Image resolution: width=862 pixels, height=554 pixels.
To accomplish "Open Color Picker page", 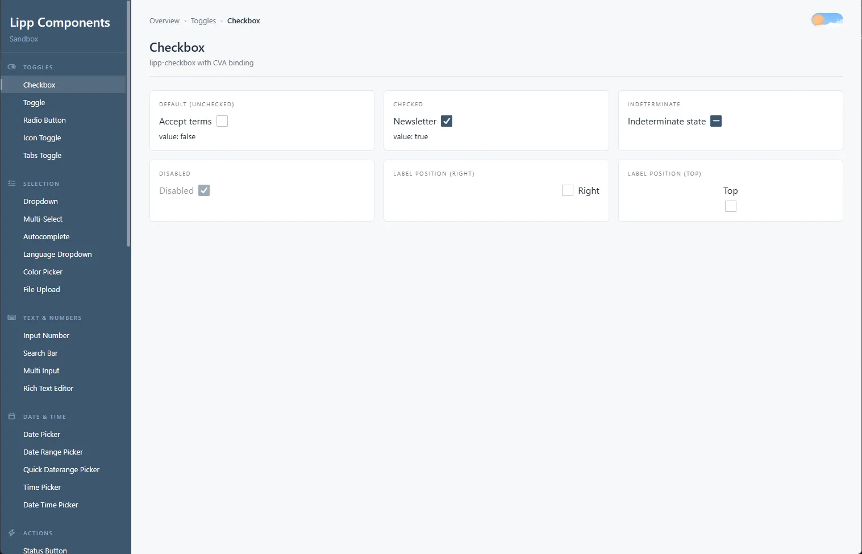I will [x=63, y=272].
